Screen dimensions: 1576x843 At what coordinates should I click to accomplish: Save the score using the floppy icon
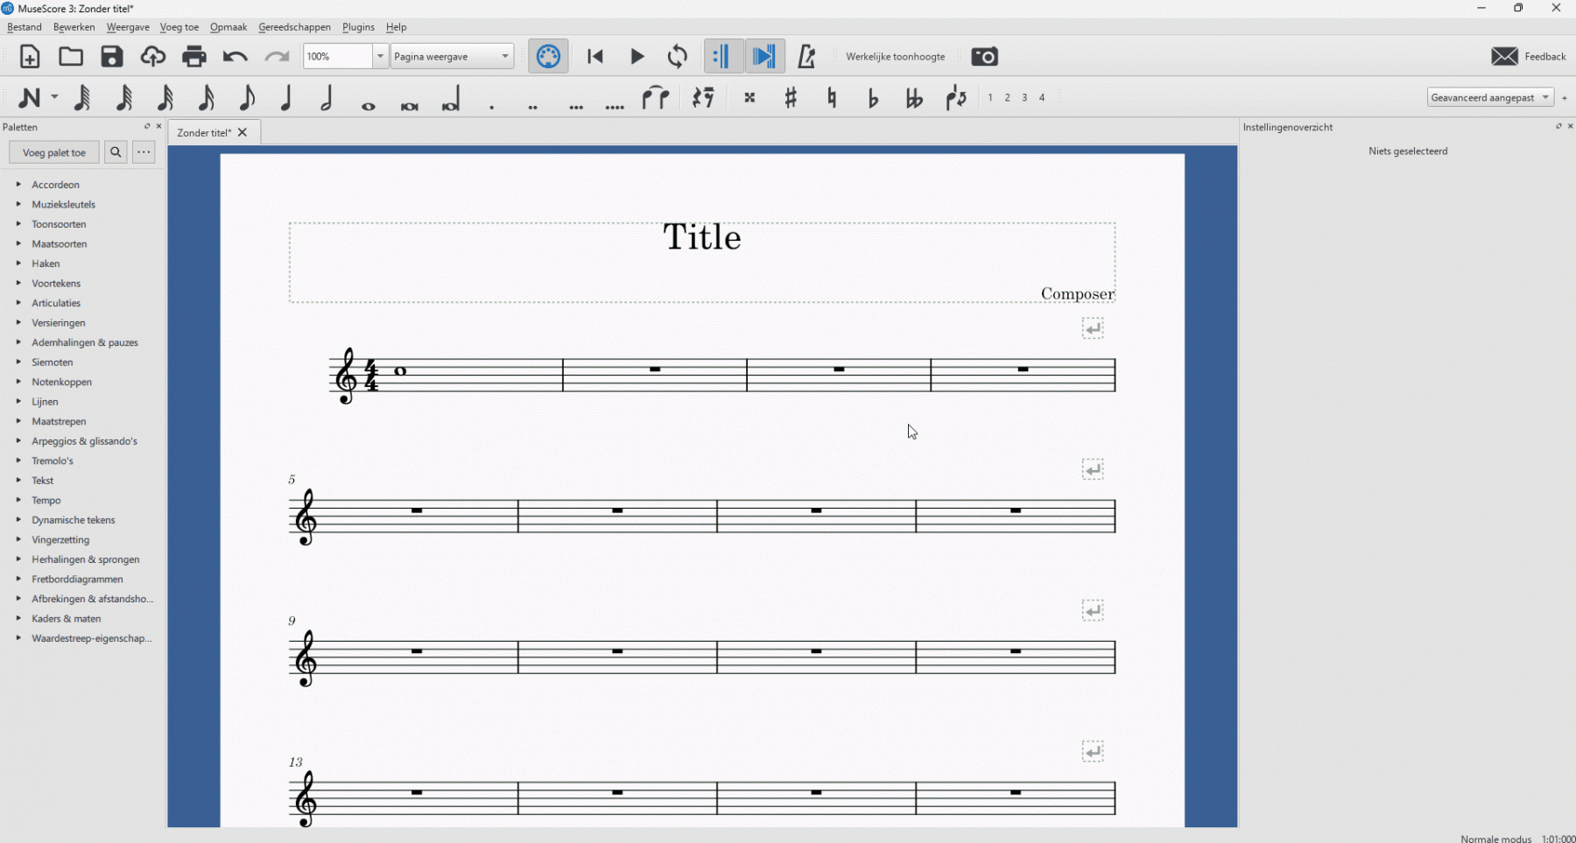(x=112, y=57)
